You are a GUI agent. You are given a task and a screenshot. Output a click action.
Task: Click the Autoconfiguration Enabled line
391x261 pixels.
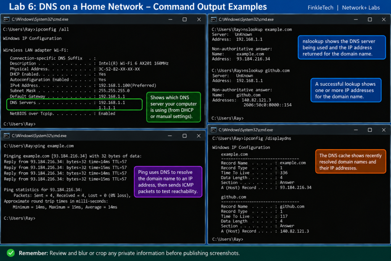click(58, 79)
